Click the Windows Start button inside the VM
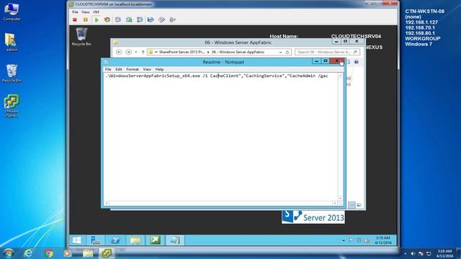 point(77,240)
